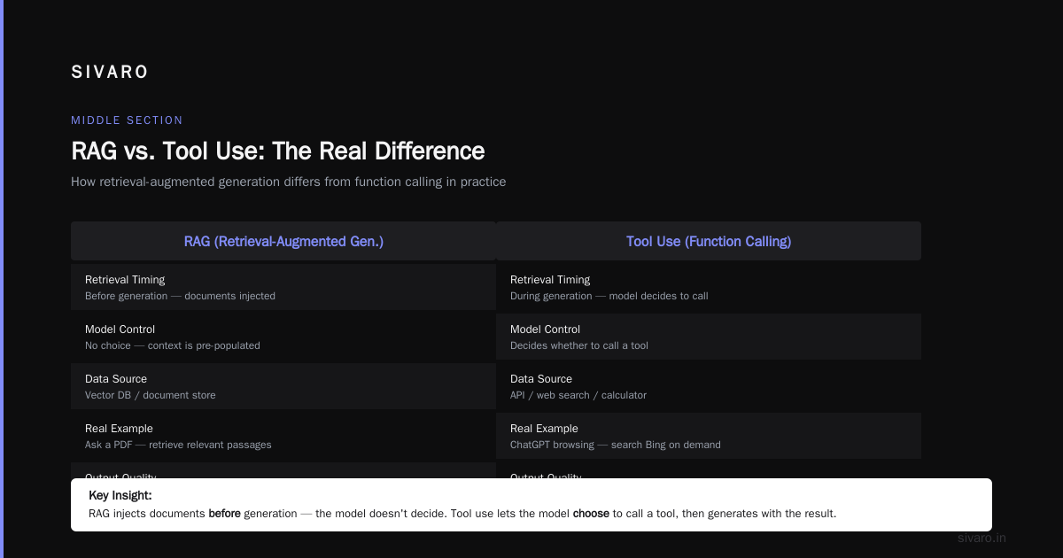1063x558 pixels.
Task: Click RAG Retrieval Timing row
Action: coord(283,287)
